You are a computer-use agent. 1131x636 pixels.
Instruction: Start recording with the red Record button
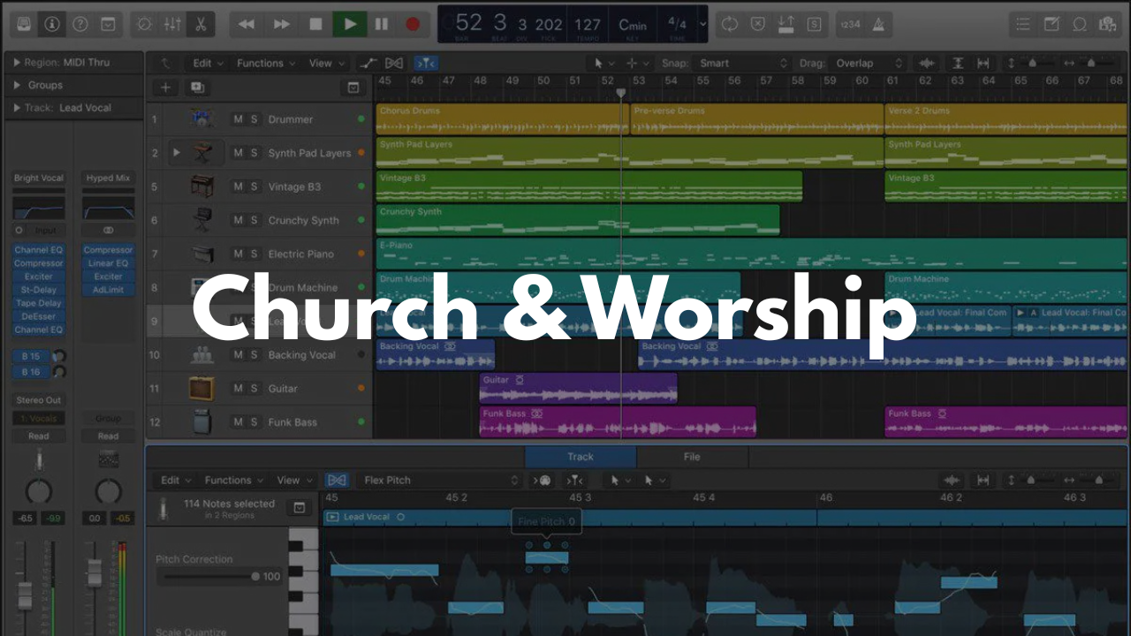[x=413, y=24]
